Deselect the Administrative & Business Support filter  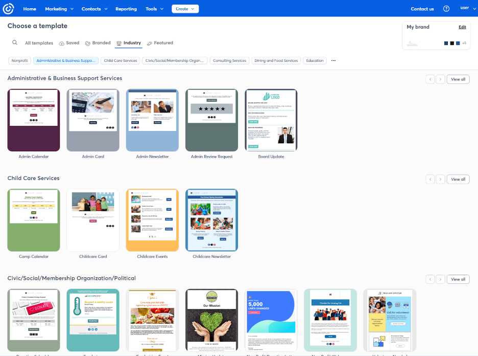click(x=65, y=60)
